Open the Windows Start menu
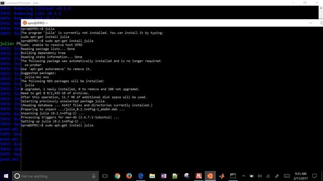The height and width of the screenshot is (181, 323). click(6, 176)
